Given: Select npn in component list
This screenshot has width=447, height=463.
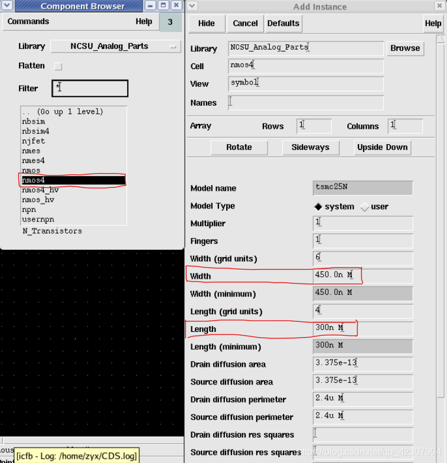Looking at the screenshot, I should coord(29,209).
